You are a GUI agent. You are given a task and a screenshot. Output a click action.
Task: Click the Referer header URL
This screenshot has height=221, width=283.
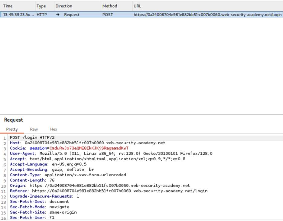120,191
